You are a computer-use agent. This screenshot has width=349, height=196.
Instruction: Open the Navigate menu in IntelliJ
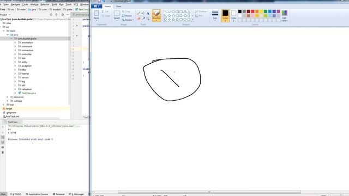tap(15, 4)
